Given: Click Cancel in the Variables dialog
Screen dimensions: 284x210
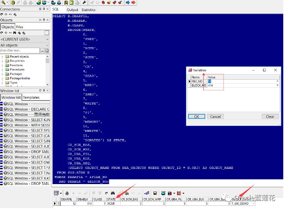Looking at the screenshot, I should coord(215,117).
